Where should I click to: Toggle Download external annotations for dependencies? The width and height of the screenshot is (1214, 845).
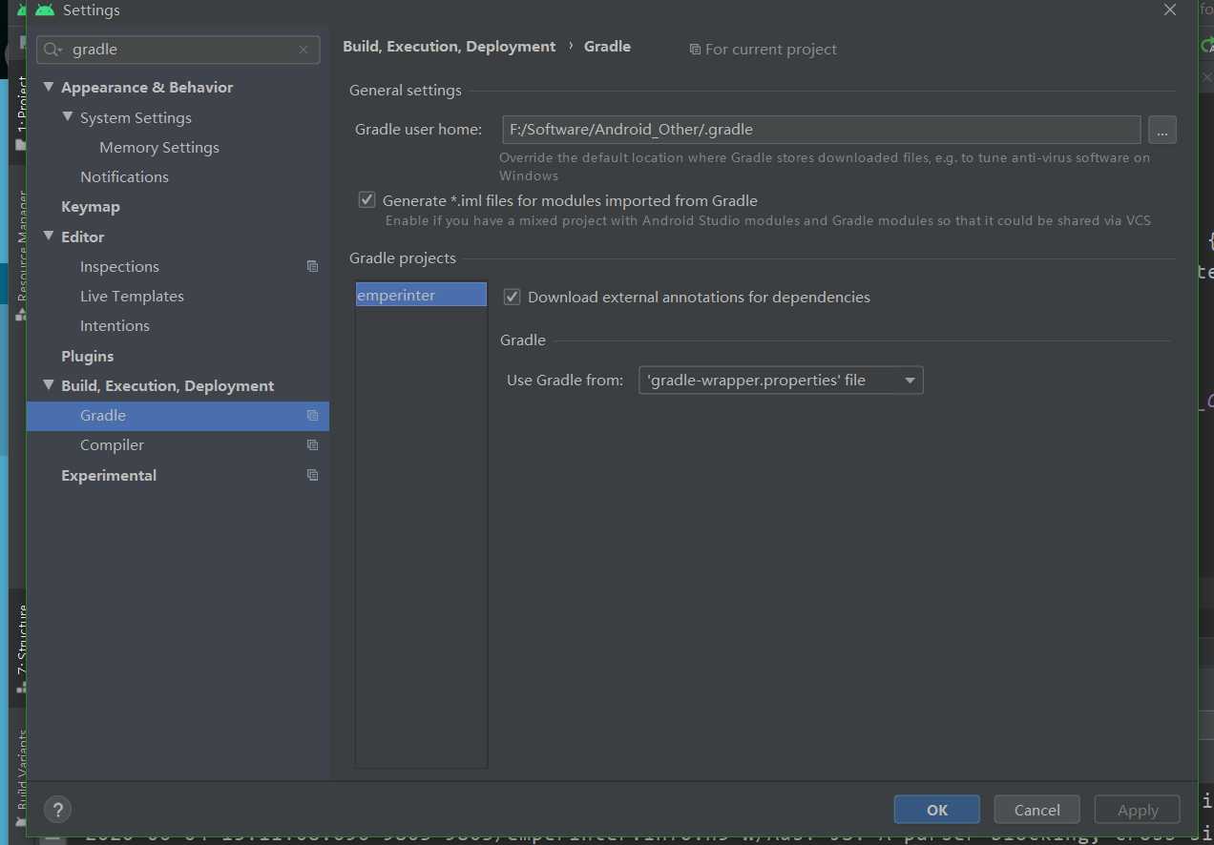513,297
